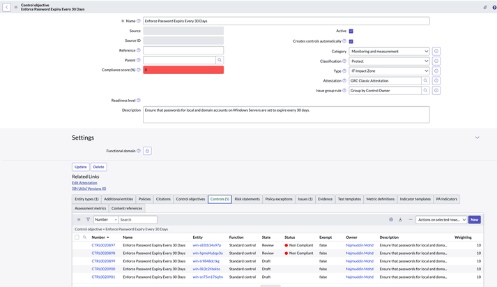This screenshot has height=287, width=497.
Task: Click the Delete button
Action: tap(98, 167)
